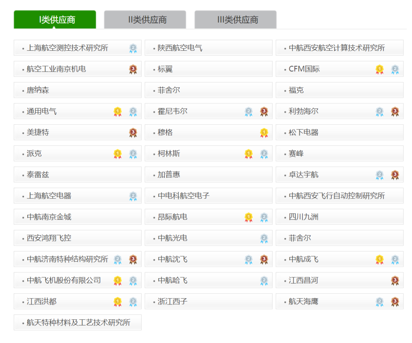Click bronze medal badge beside 航天海鹰
Image resolution: width=412 pixels, height=343 pixels.
[395, 302]
